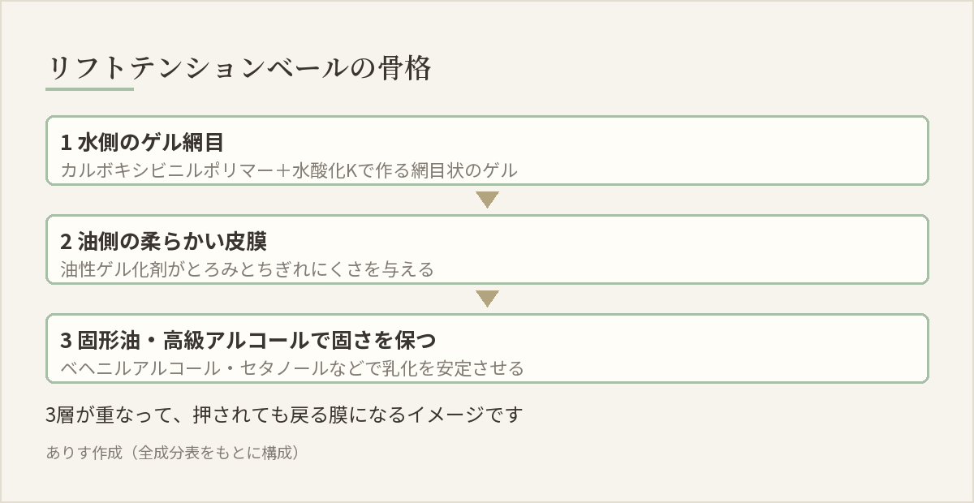Click the summary line 3層が重なって
Screen dimensions: 974x503
284,415
